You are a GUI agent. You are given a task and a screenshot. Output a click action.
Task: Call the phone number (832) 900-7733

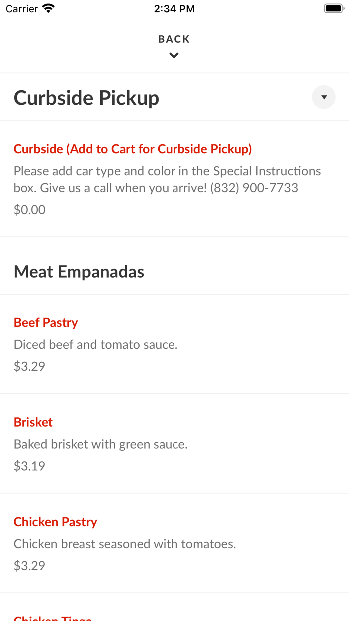tap(255, 188)
